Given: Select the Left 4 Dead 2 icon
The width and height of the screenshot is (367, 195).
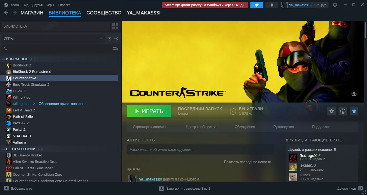Looking at the screenshot, I should tap(9, 110).
